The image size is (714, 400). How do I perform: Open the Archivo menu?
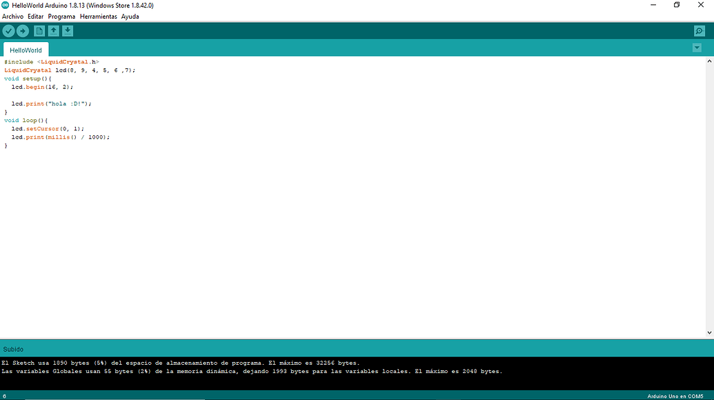[x=12, y=16]
